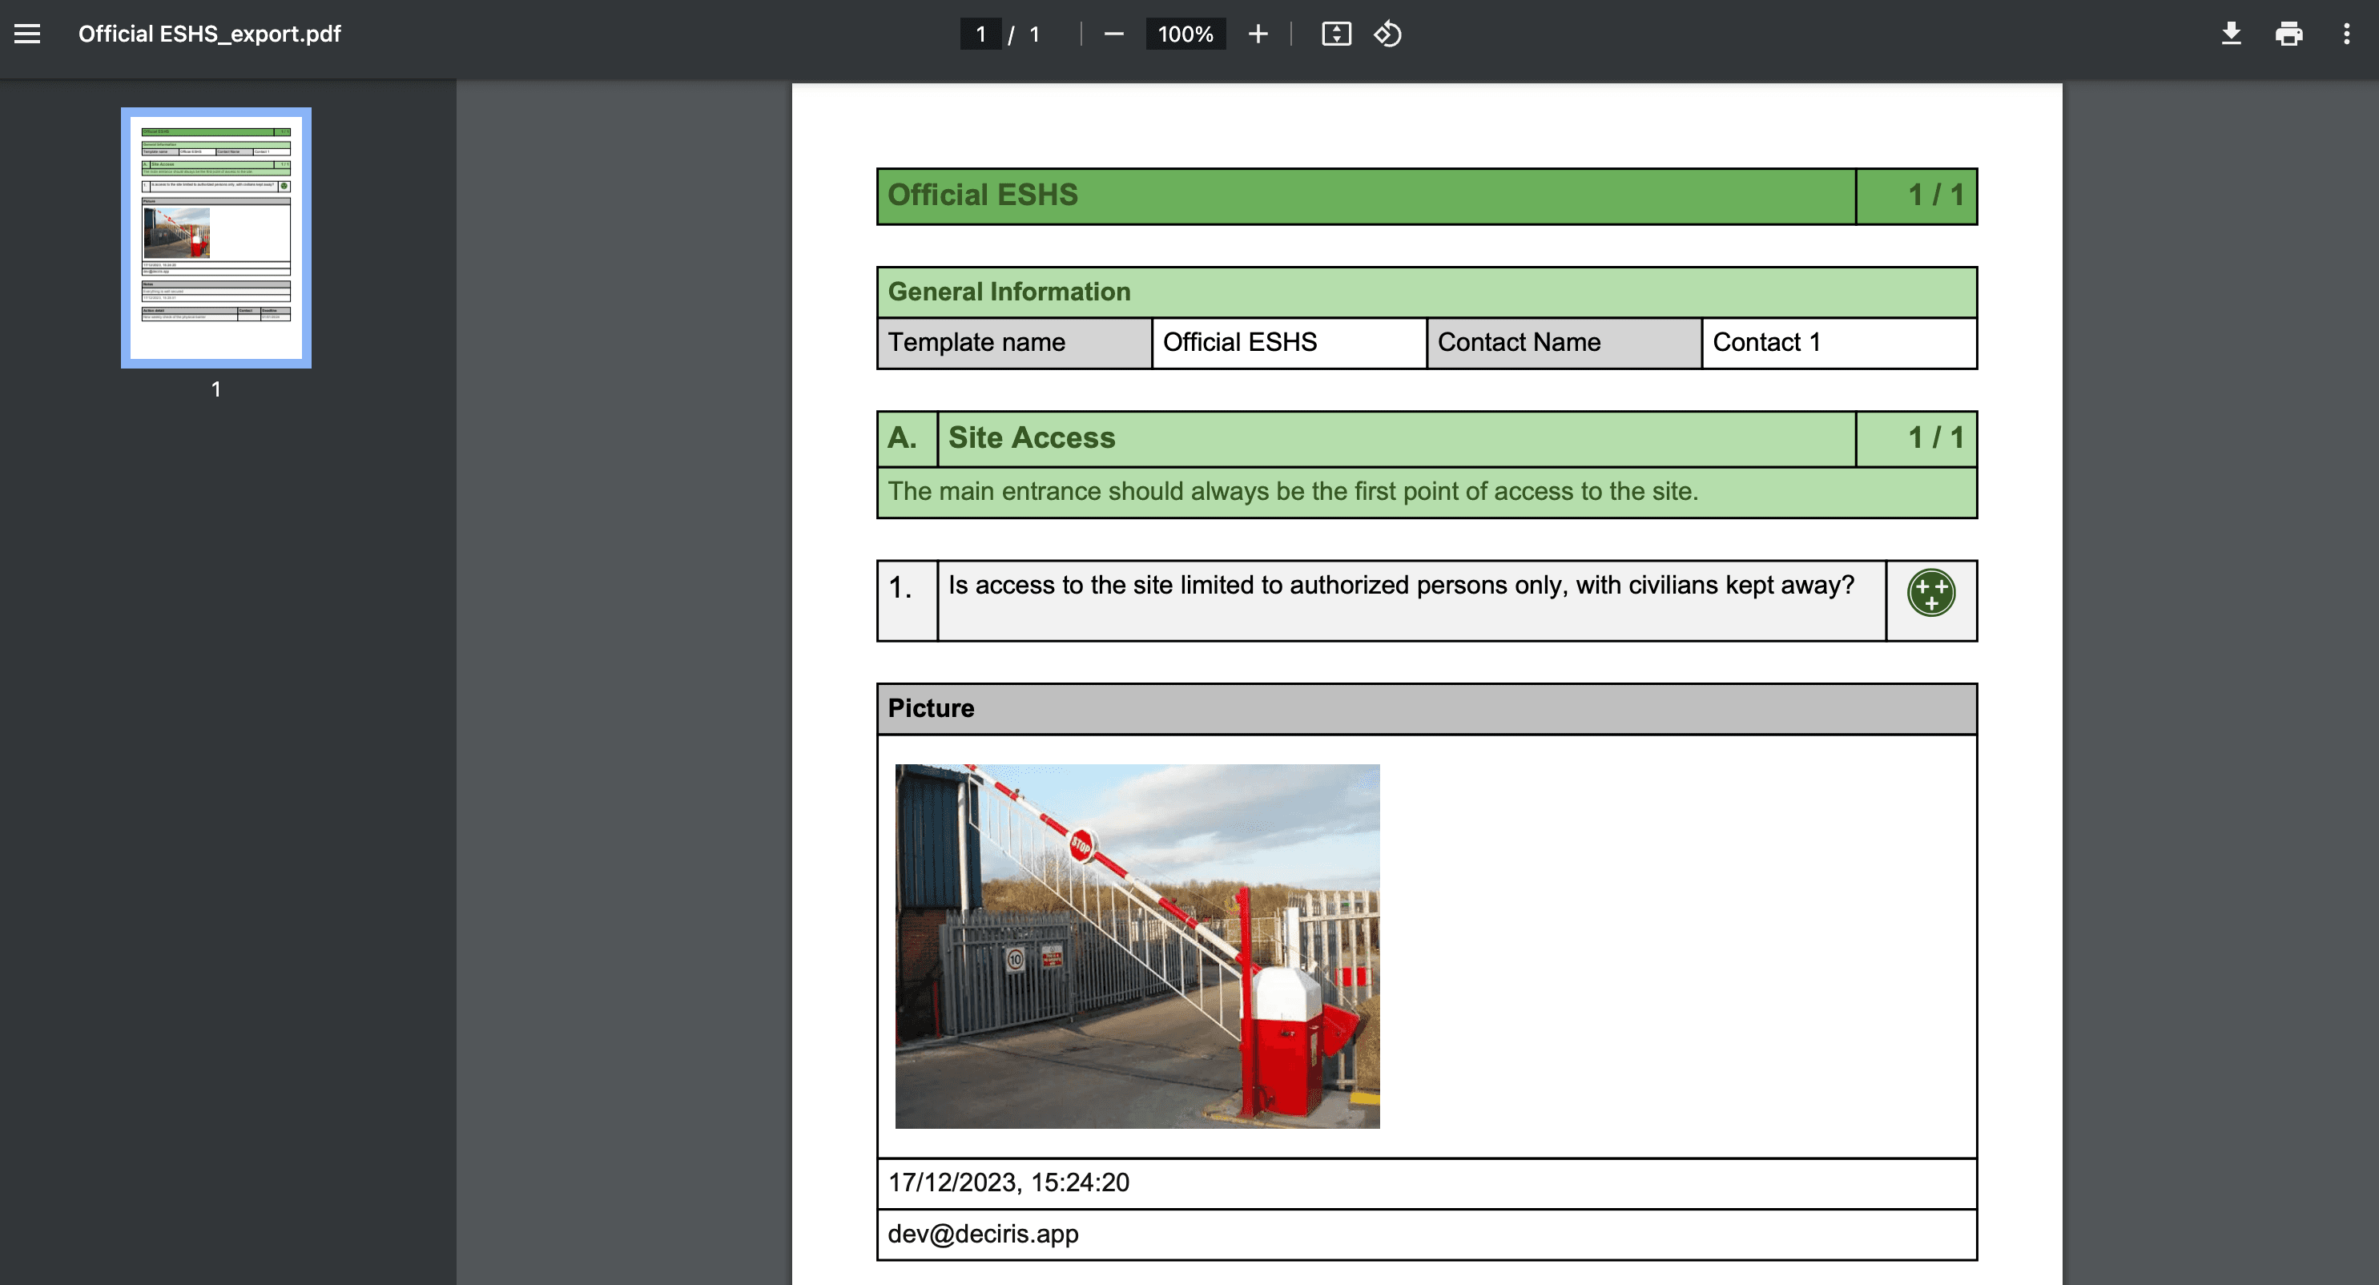Click the 17/12/2023 timestamp text
2379x1285 pixels.
1008,1182
